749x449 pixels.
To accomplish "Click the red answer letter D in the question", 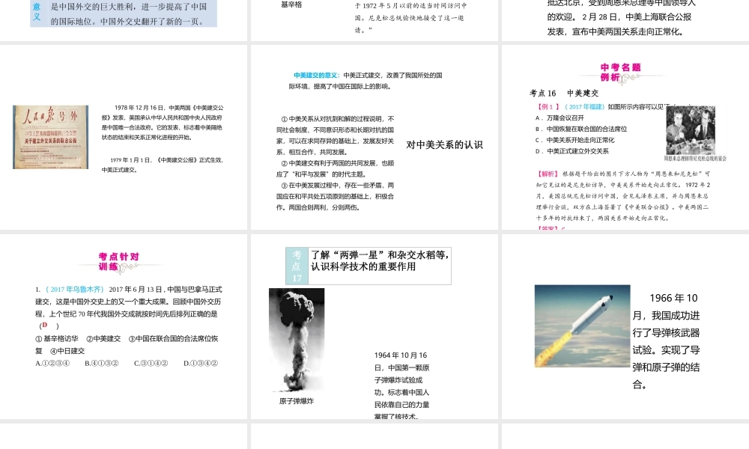I will click(45, 325).
